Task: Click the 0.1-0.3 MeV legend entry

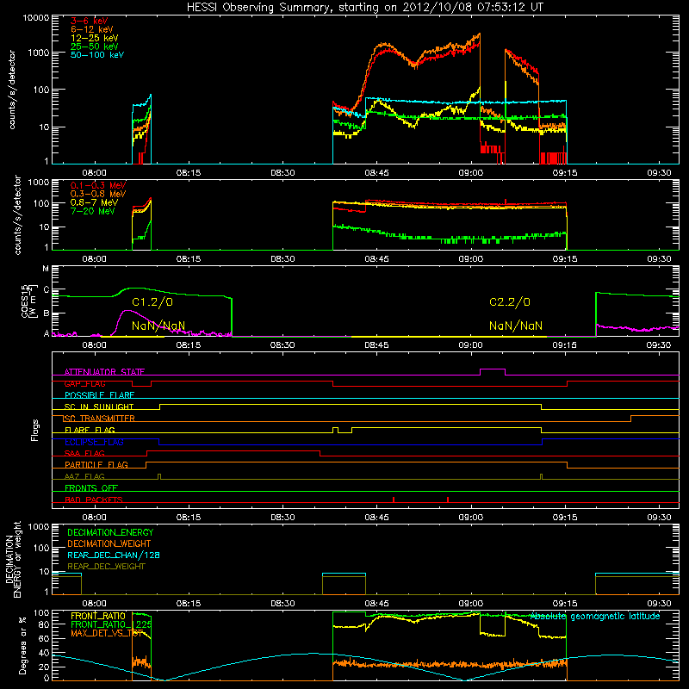Action: (x=98, y=185)
